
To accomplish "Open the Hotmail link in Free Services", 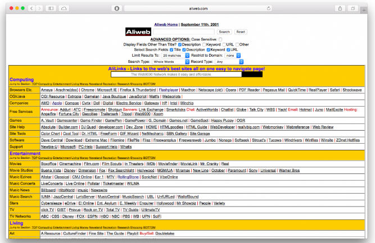I will pos(306,109).
